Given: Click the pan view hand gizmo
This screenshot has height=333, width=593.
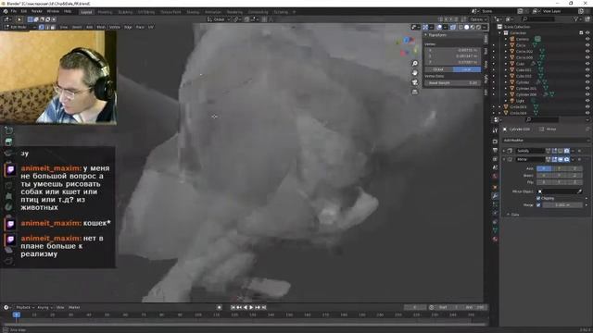Looking at the screenshot, I should [415, 73].
